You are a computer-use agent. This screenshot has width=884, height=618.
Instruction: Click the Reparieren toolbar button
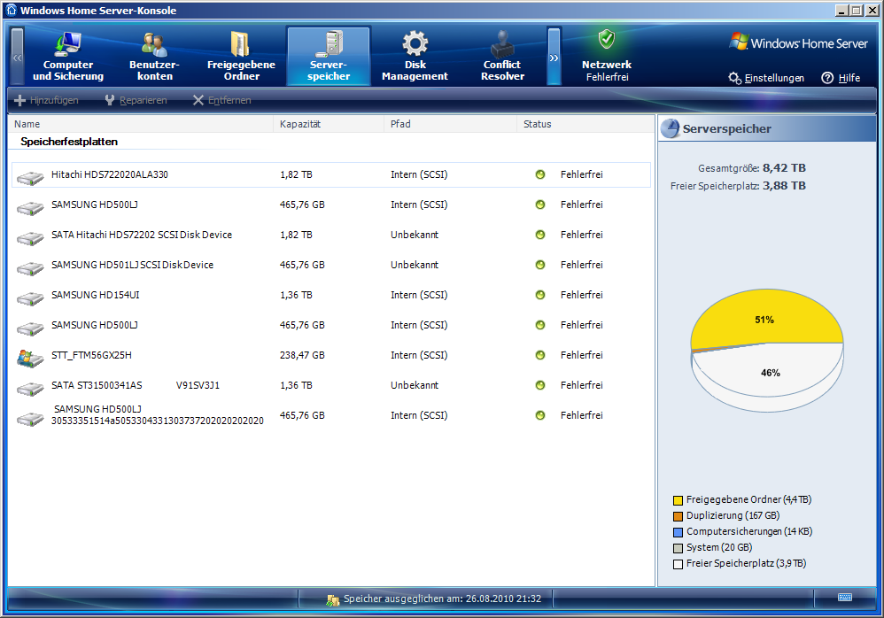pos(136,100)
